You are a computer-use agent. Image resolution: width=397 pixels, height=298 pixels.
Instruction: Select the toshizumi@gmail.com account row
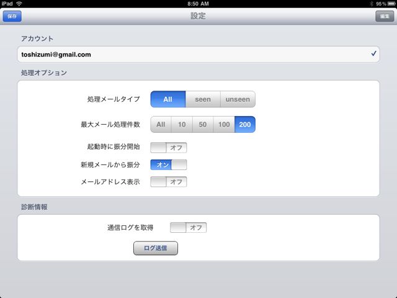(x=198, y=54)
